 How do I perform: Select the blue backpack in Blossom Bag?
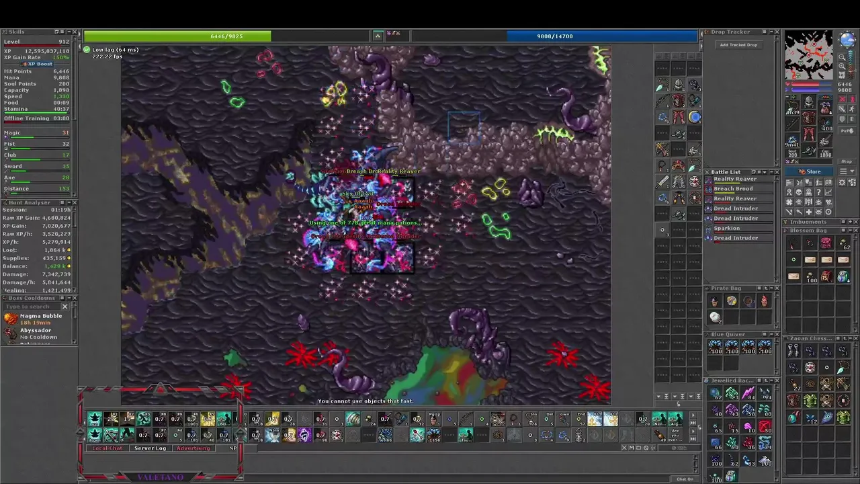843,276
